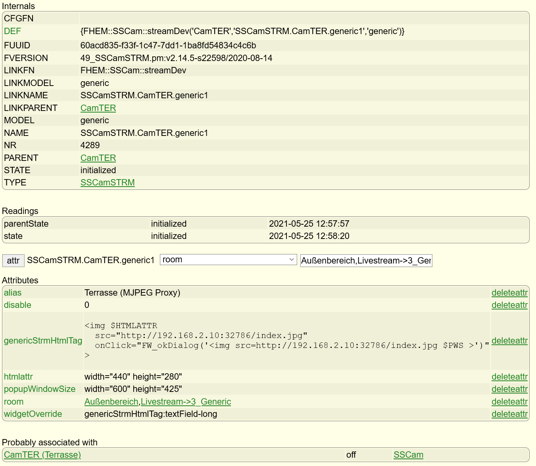Click the room attribute name
536x466 pixels.
(13, 402)
